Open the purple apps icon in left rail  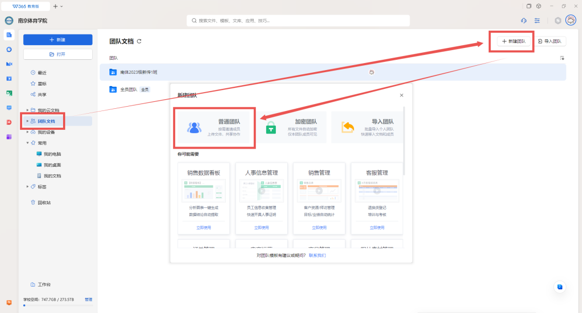pyautogui.click(x=9, y=137)
